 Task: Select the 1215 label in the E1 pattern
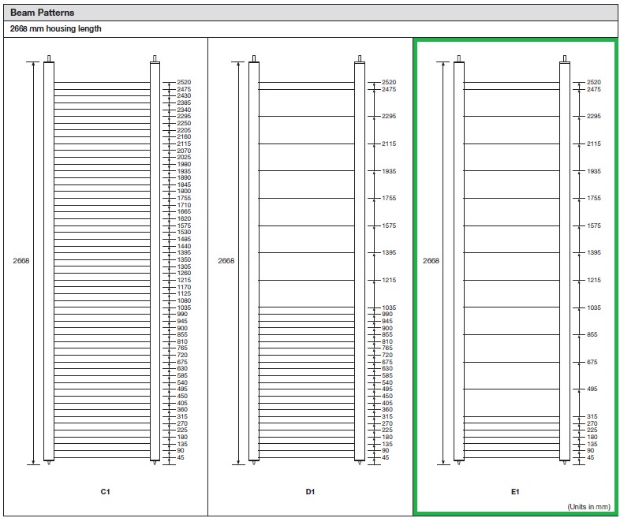594,281
